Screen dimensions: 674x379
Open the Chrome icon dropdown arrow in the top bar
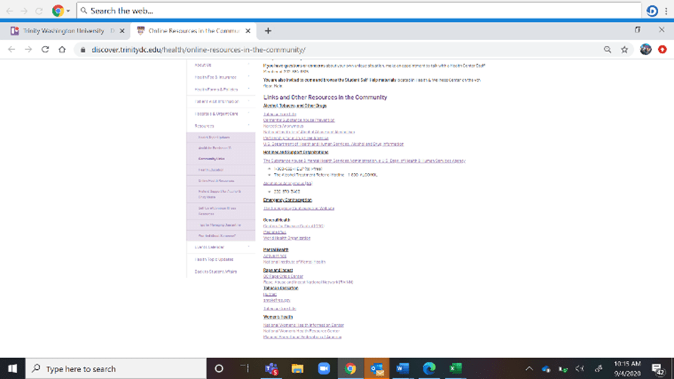tap(68, 11)
